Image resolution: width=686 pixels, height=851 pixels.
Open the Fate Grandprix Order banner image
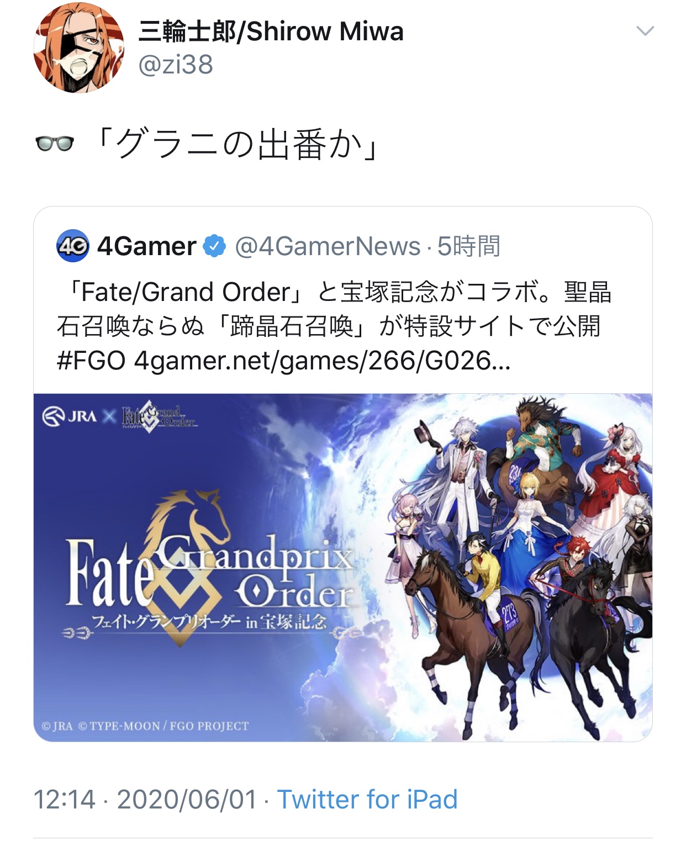[x=343, y=567]
